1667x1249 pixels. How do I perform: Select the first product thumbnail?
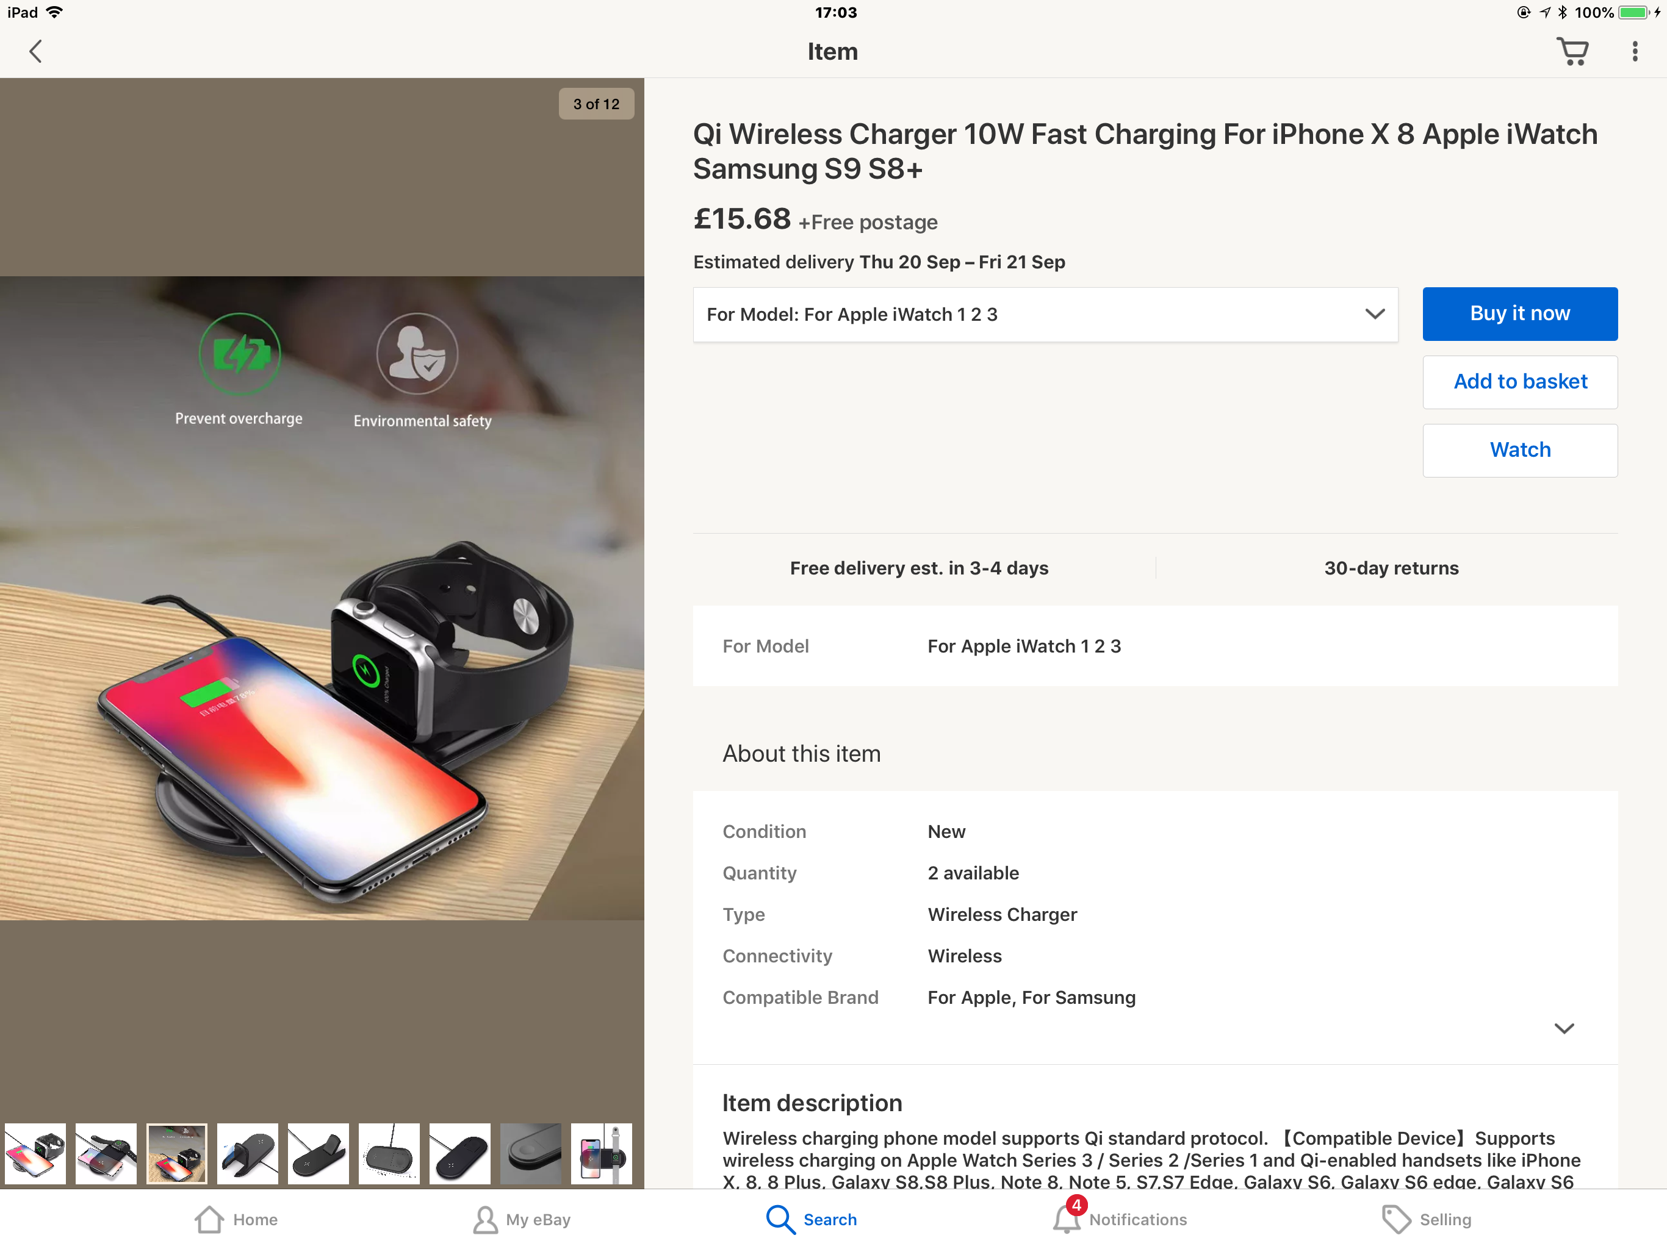pyautogui.click(x=35, y=1153)
